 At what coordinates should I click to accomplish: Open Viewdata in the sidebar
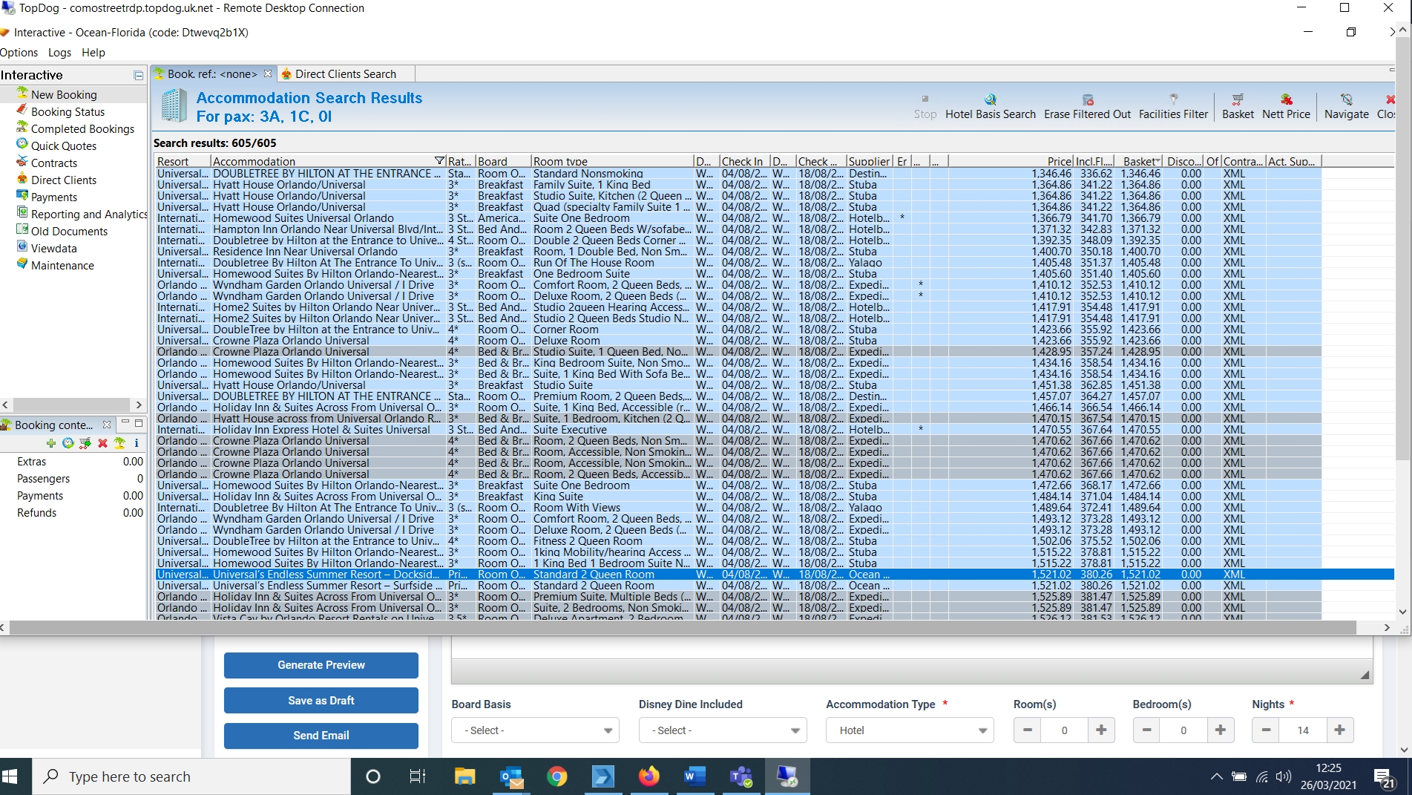click(53, 248)
